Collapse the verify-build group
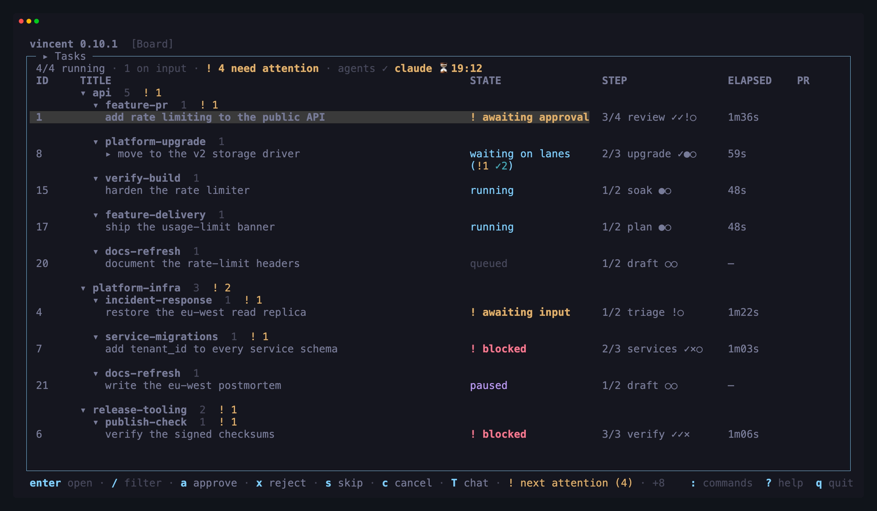877x511 pixels. (x=96, y=179)
